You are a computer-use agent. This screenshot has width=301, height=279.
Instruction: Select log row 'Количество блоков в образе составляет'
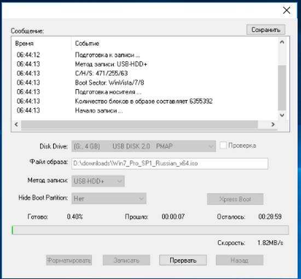144,101
